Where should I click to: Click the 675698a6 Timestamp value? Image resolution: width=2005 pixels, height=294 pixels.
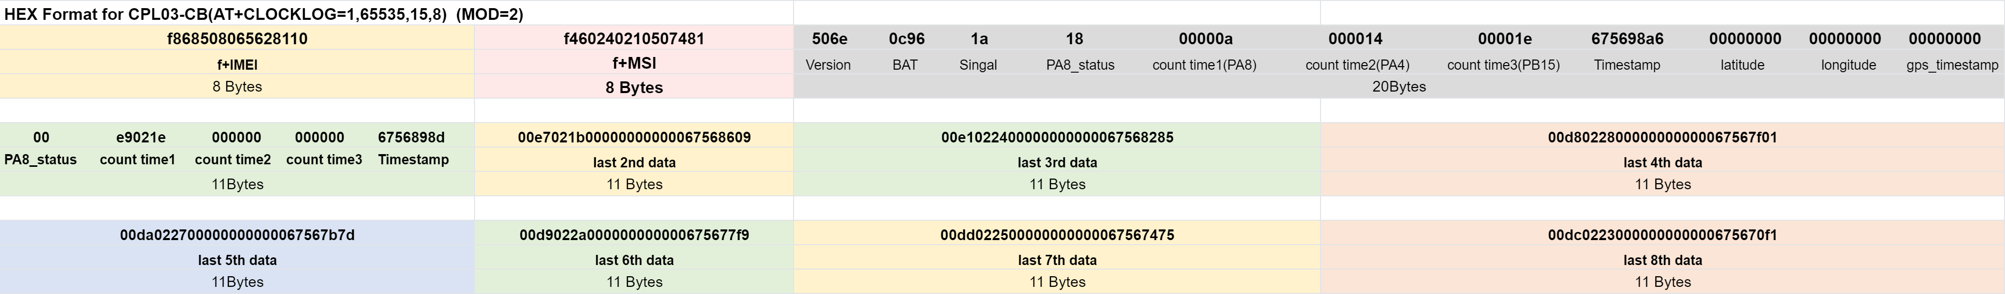coord(1627,39)
